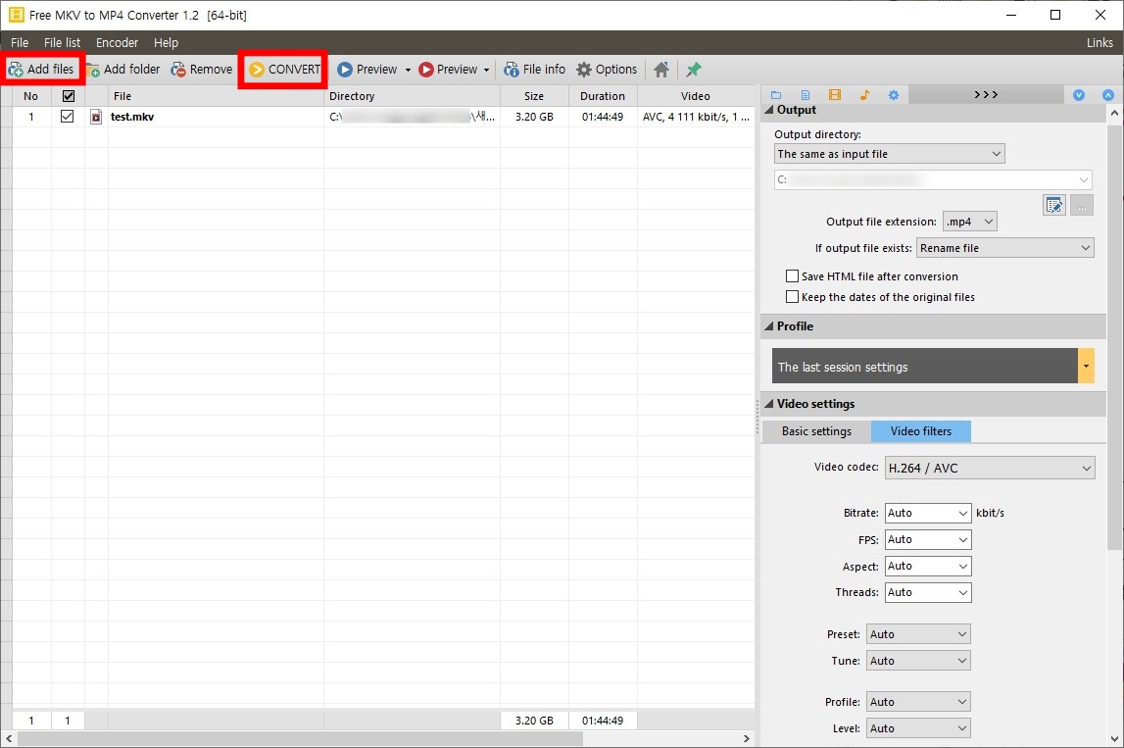The height and width of the screenshot is (748, 1124).
Task: Open the red Preview dropdown arrow
Action: 487,70
